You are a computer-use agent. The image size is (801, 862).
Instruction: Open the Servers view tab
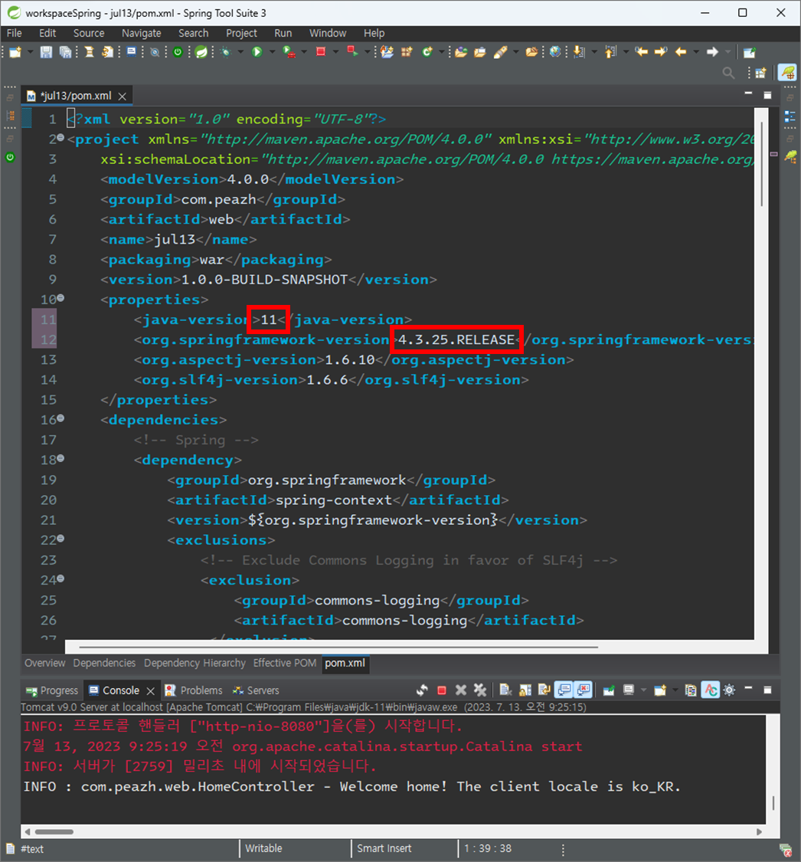point(256,690)
